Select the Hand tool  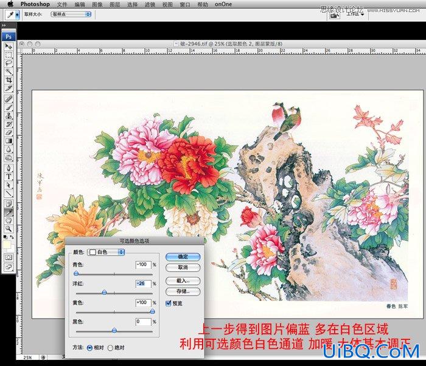(9, 220)
